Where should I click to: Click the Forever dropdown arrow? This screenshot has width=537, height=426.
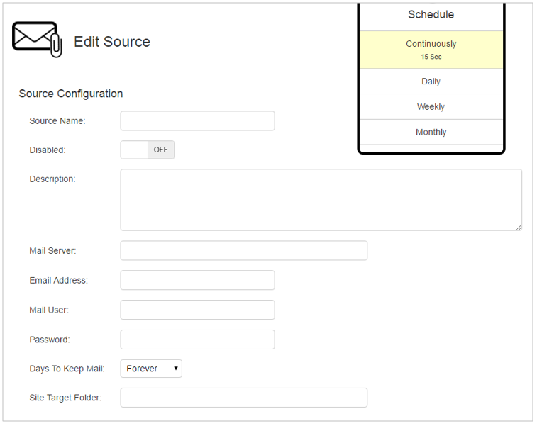tap(176, 369)
